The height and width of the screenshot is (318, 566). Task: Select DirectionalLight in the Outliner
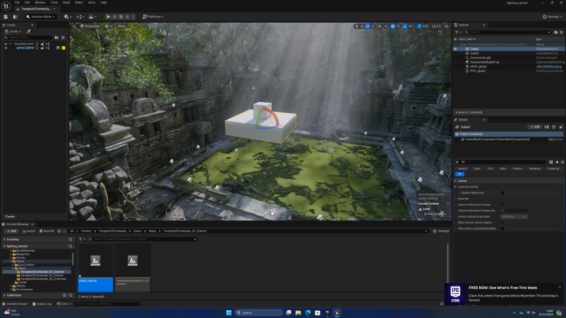click(x=480, y=57)
